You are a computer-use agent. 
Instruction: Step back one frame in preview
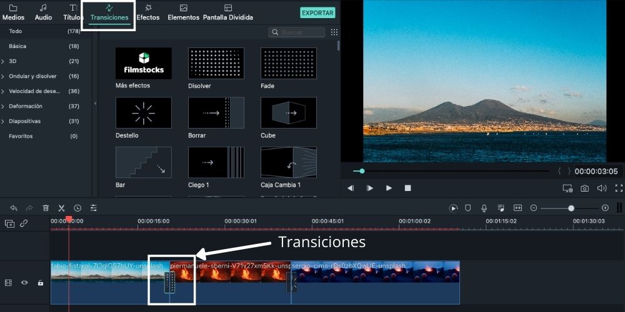coord(351,188)
